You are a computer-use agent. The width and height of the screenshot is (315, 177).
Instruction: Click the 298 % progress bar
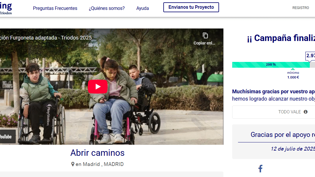coord(271,65)
